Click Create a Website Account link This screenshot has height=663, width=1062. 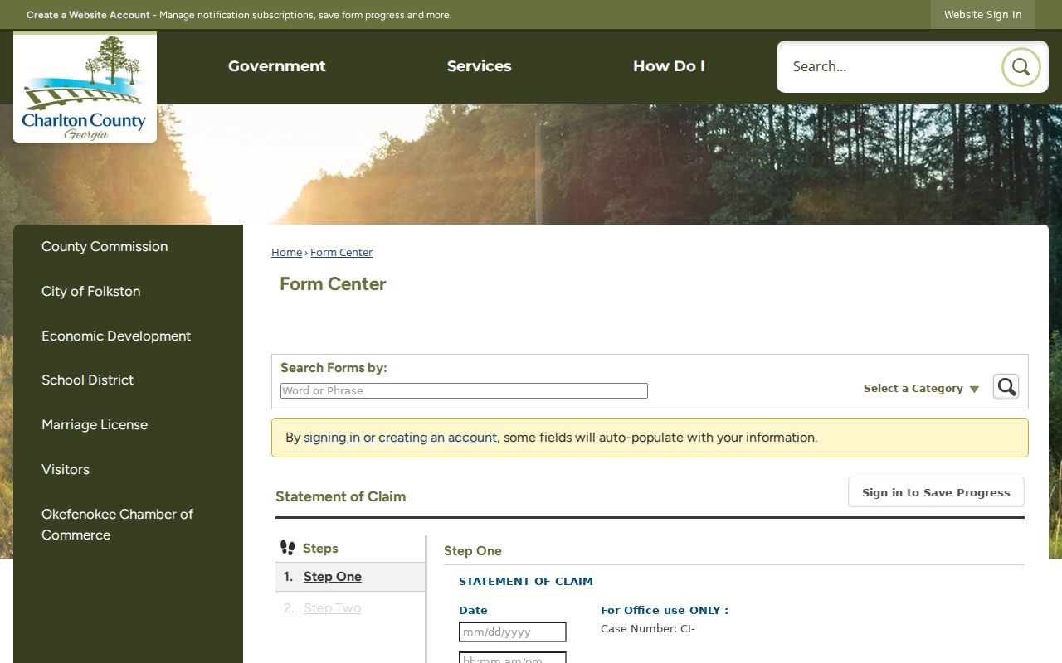tap(88, 15)
